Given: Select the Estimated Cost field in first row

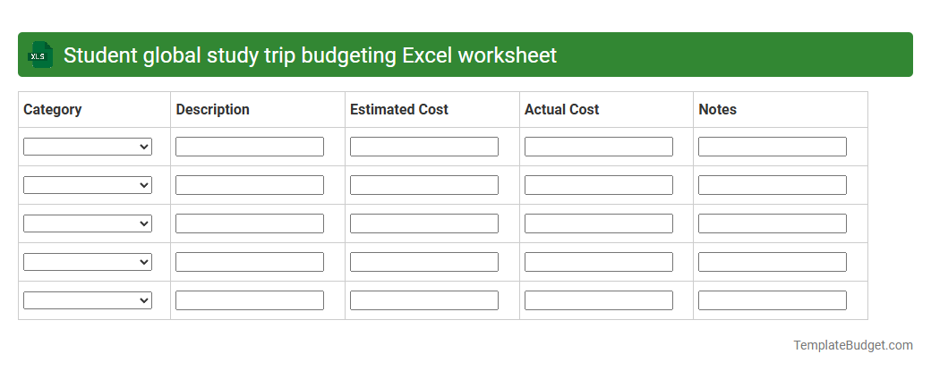Looking at the screenshot, I should [x=424, y=147].
